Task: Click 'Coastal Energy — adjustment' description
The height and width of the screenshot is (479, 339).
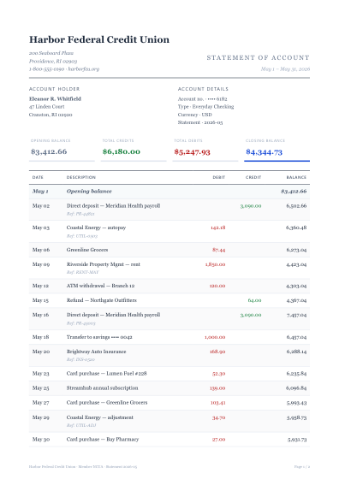Action: (100, 417)
